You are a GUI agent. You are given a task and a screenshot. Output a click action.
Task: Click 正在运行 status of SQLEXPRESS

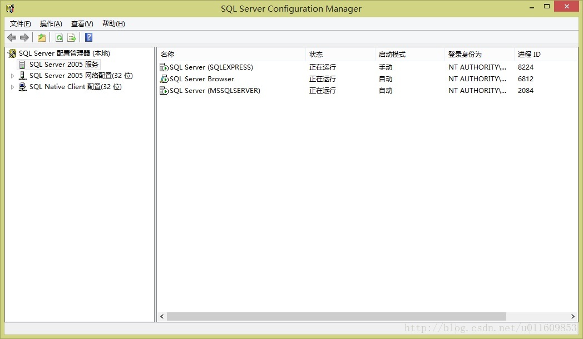(x=322, y=67)
